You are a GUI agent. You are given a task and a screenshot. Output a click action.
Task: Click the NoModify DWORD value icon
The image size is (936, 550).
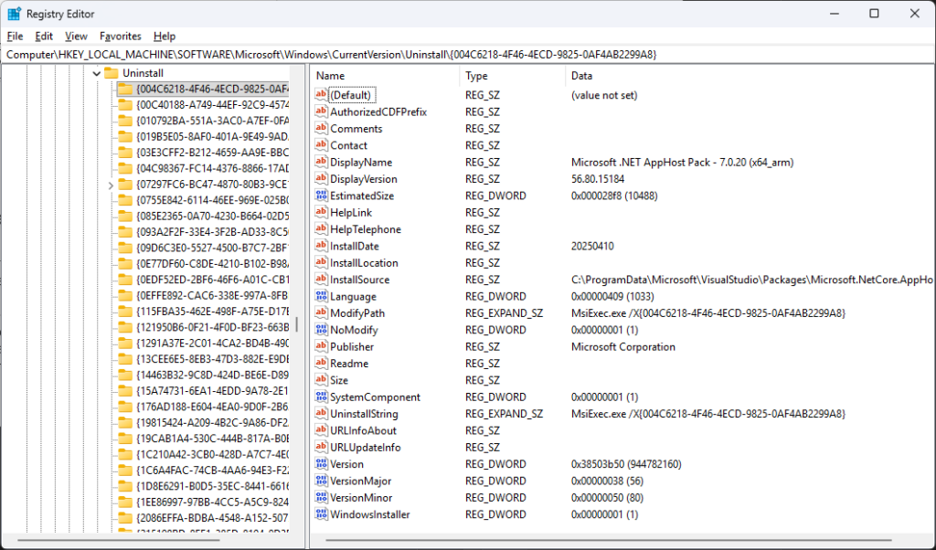click(321, 329)
